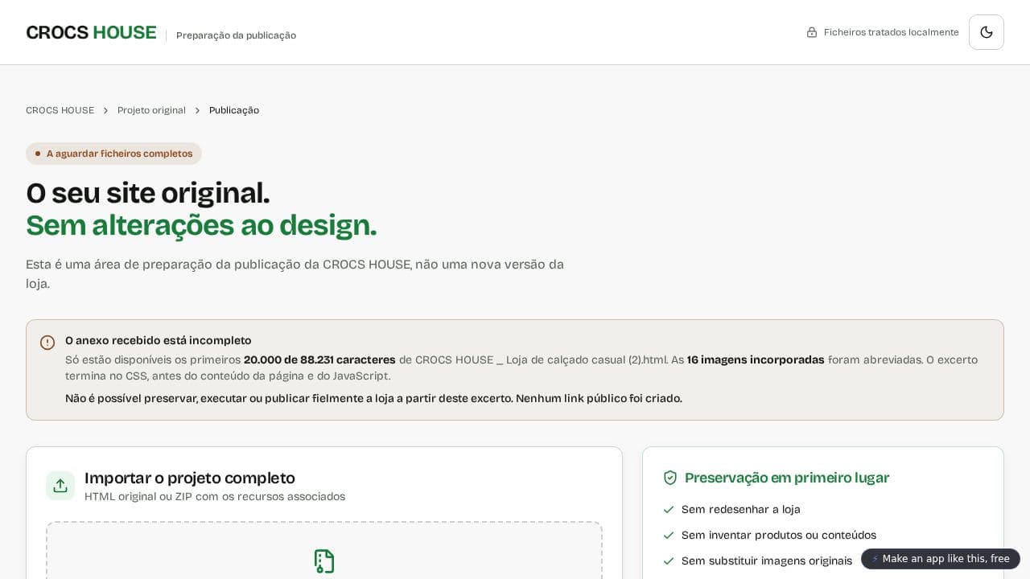The height and width of the screenshot is (579, 1030).
Task: Open the CROCS HOUSE logo home link
Action: coord(91,32)
